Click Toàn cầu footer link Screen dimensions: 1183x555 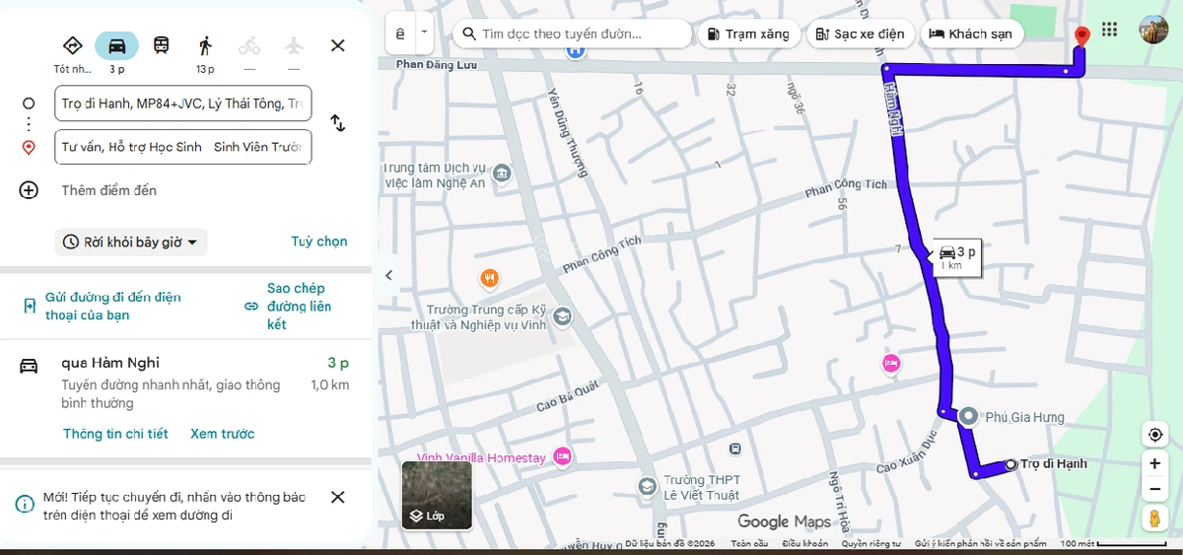749,543
